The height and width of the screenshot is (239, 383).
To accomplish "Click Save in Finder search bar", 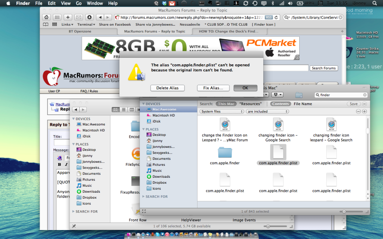I will 353,104.
